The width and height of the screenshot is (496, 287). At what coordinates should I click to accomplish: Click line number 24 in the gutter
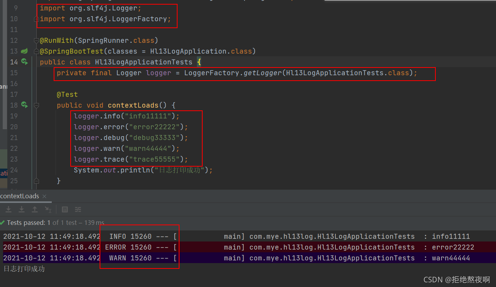(14, 170)
